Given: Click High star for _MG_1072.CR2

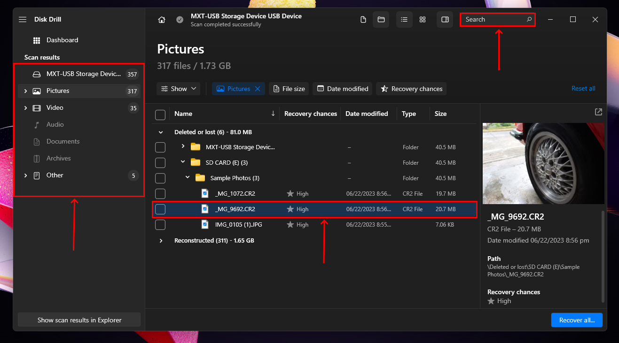Looking at the screenshot, I should pyautogui.click(x=290, y=194).
